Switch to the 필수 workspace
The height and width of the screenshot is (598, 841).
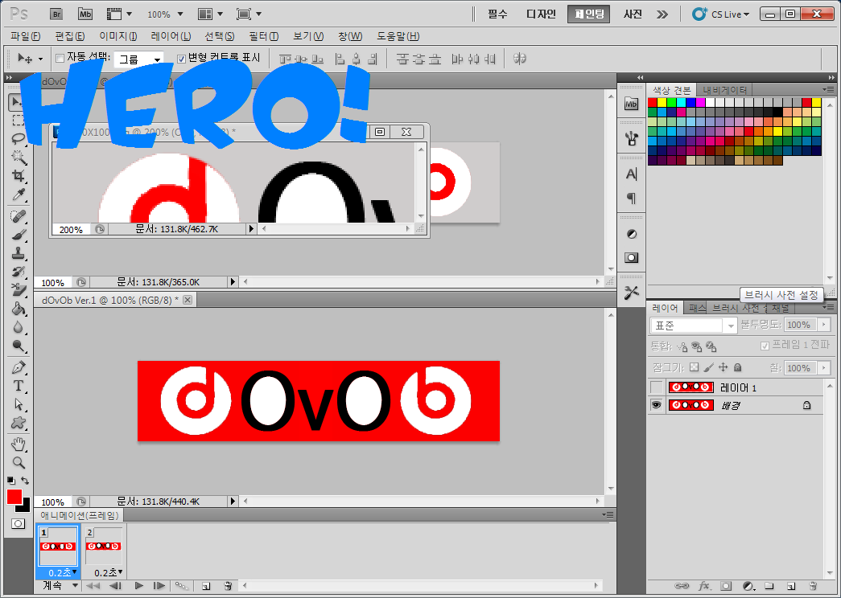tap(497, 14)
